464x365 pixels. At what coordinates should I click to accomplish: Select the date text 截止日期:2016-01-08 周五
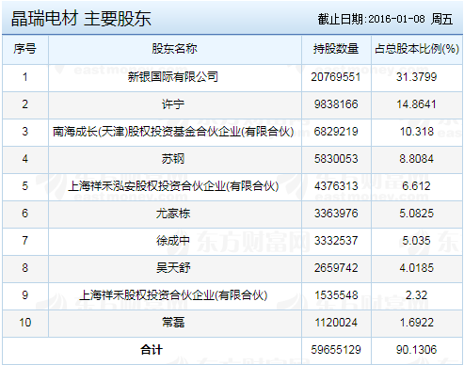click(385, 19)
